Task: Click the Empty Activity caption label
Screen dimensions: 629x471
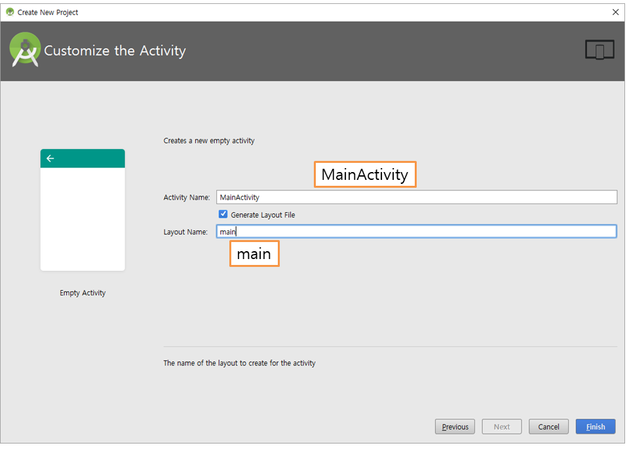Action: pyautogui.click(x=83, y=293)
